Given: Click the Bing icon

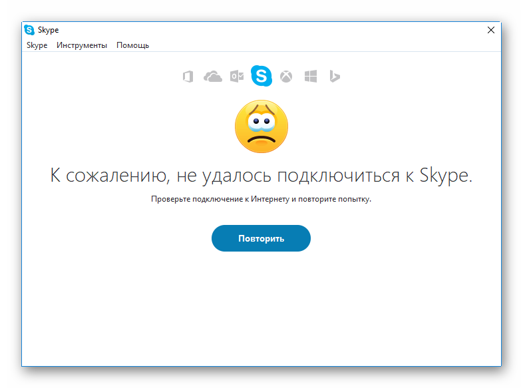Looking at the screenshot, I should point(335,77).
